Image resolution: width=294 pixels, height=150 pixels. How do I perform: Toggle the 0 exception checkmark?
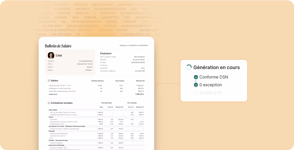tap(196, 85)
